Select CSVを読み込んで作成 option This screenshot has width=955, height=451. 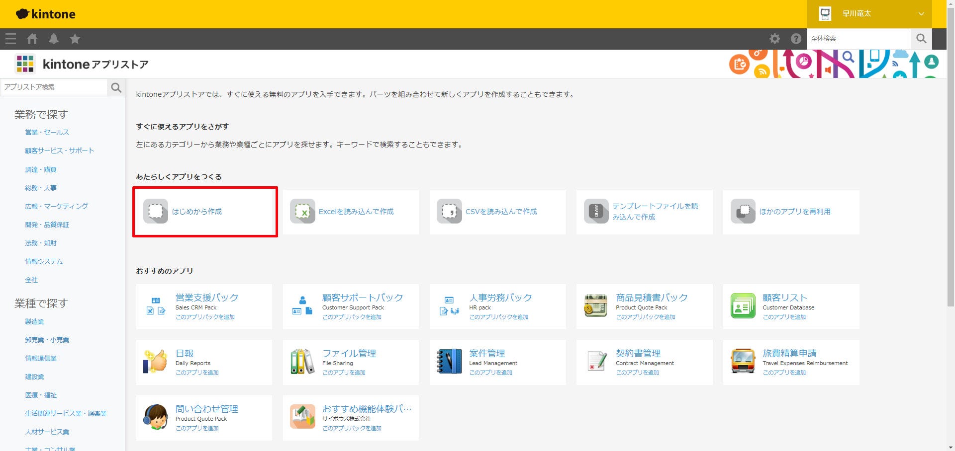point(497,212)
